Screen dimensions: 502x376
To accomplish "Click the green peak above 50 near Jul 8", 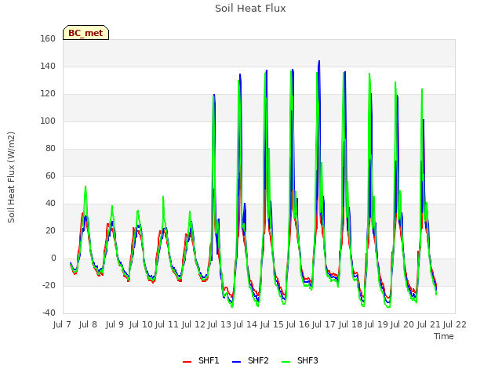I will click(85, 186).
